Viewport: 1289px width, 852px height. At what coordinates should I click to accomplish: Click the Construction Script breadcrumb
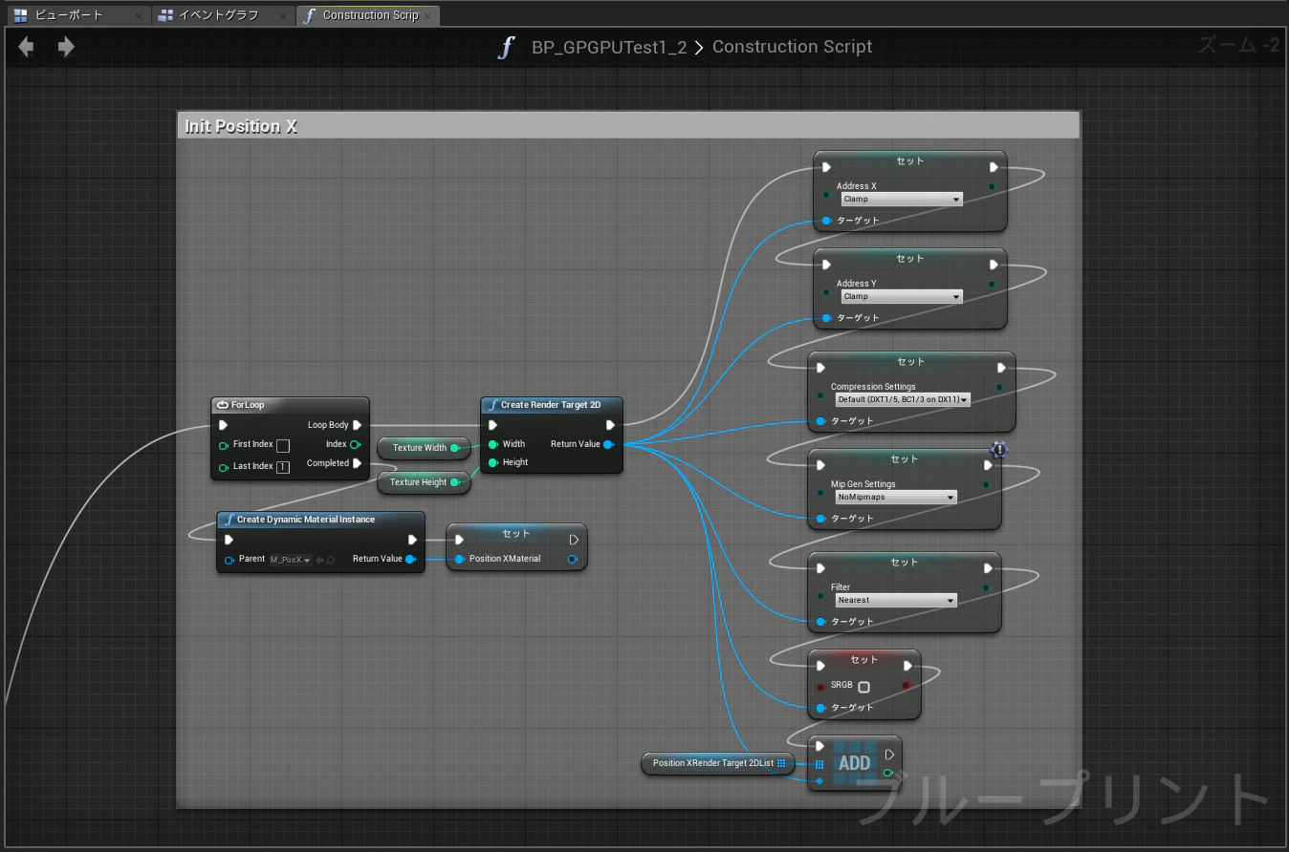(792, 47)
